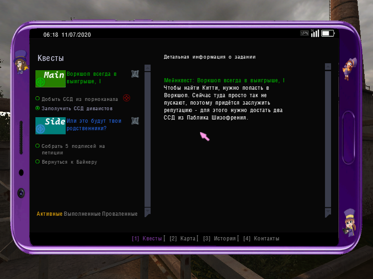Show Выполненные quests

click(x=82, y=214)
